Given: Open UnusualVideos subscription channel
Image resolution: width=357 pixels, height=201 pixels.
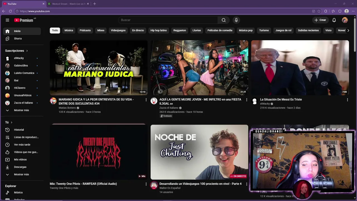Looking at the screenshot, I should click(22, 95).
